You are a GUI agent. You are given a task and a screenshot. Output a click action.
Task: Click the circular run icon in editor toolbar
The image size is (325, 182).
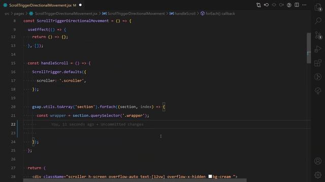coord(289,5)
